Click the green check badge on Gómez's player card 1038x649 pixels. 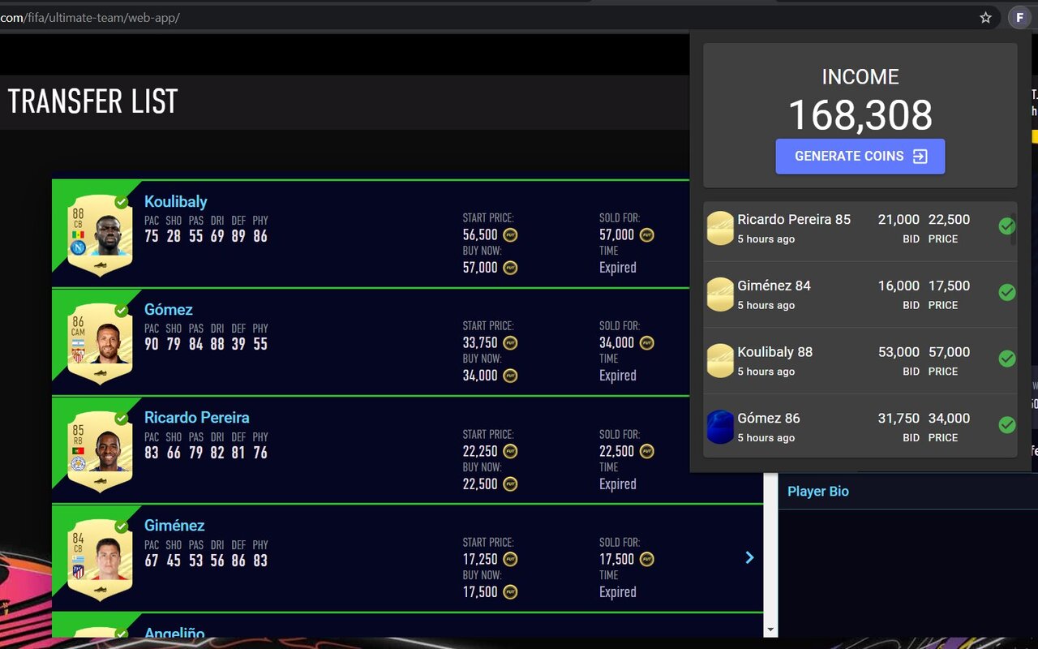(122, 311)
